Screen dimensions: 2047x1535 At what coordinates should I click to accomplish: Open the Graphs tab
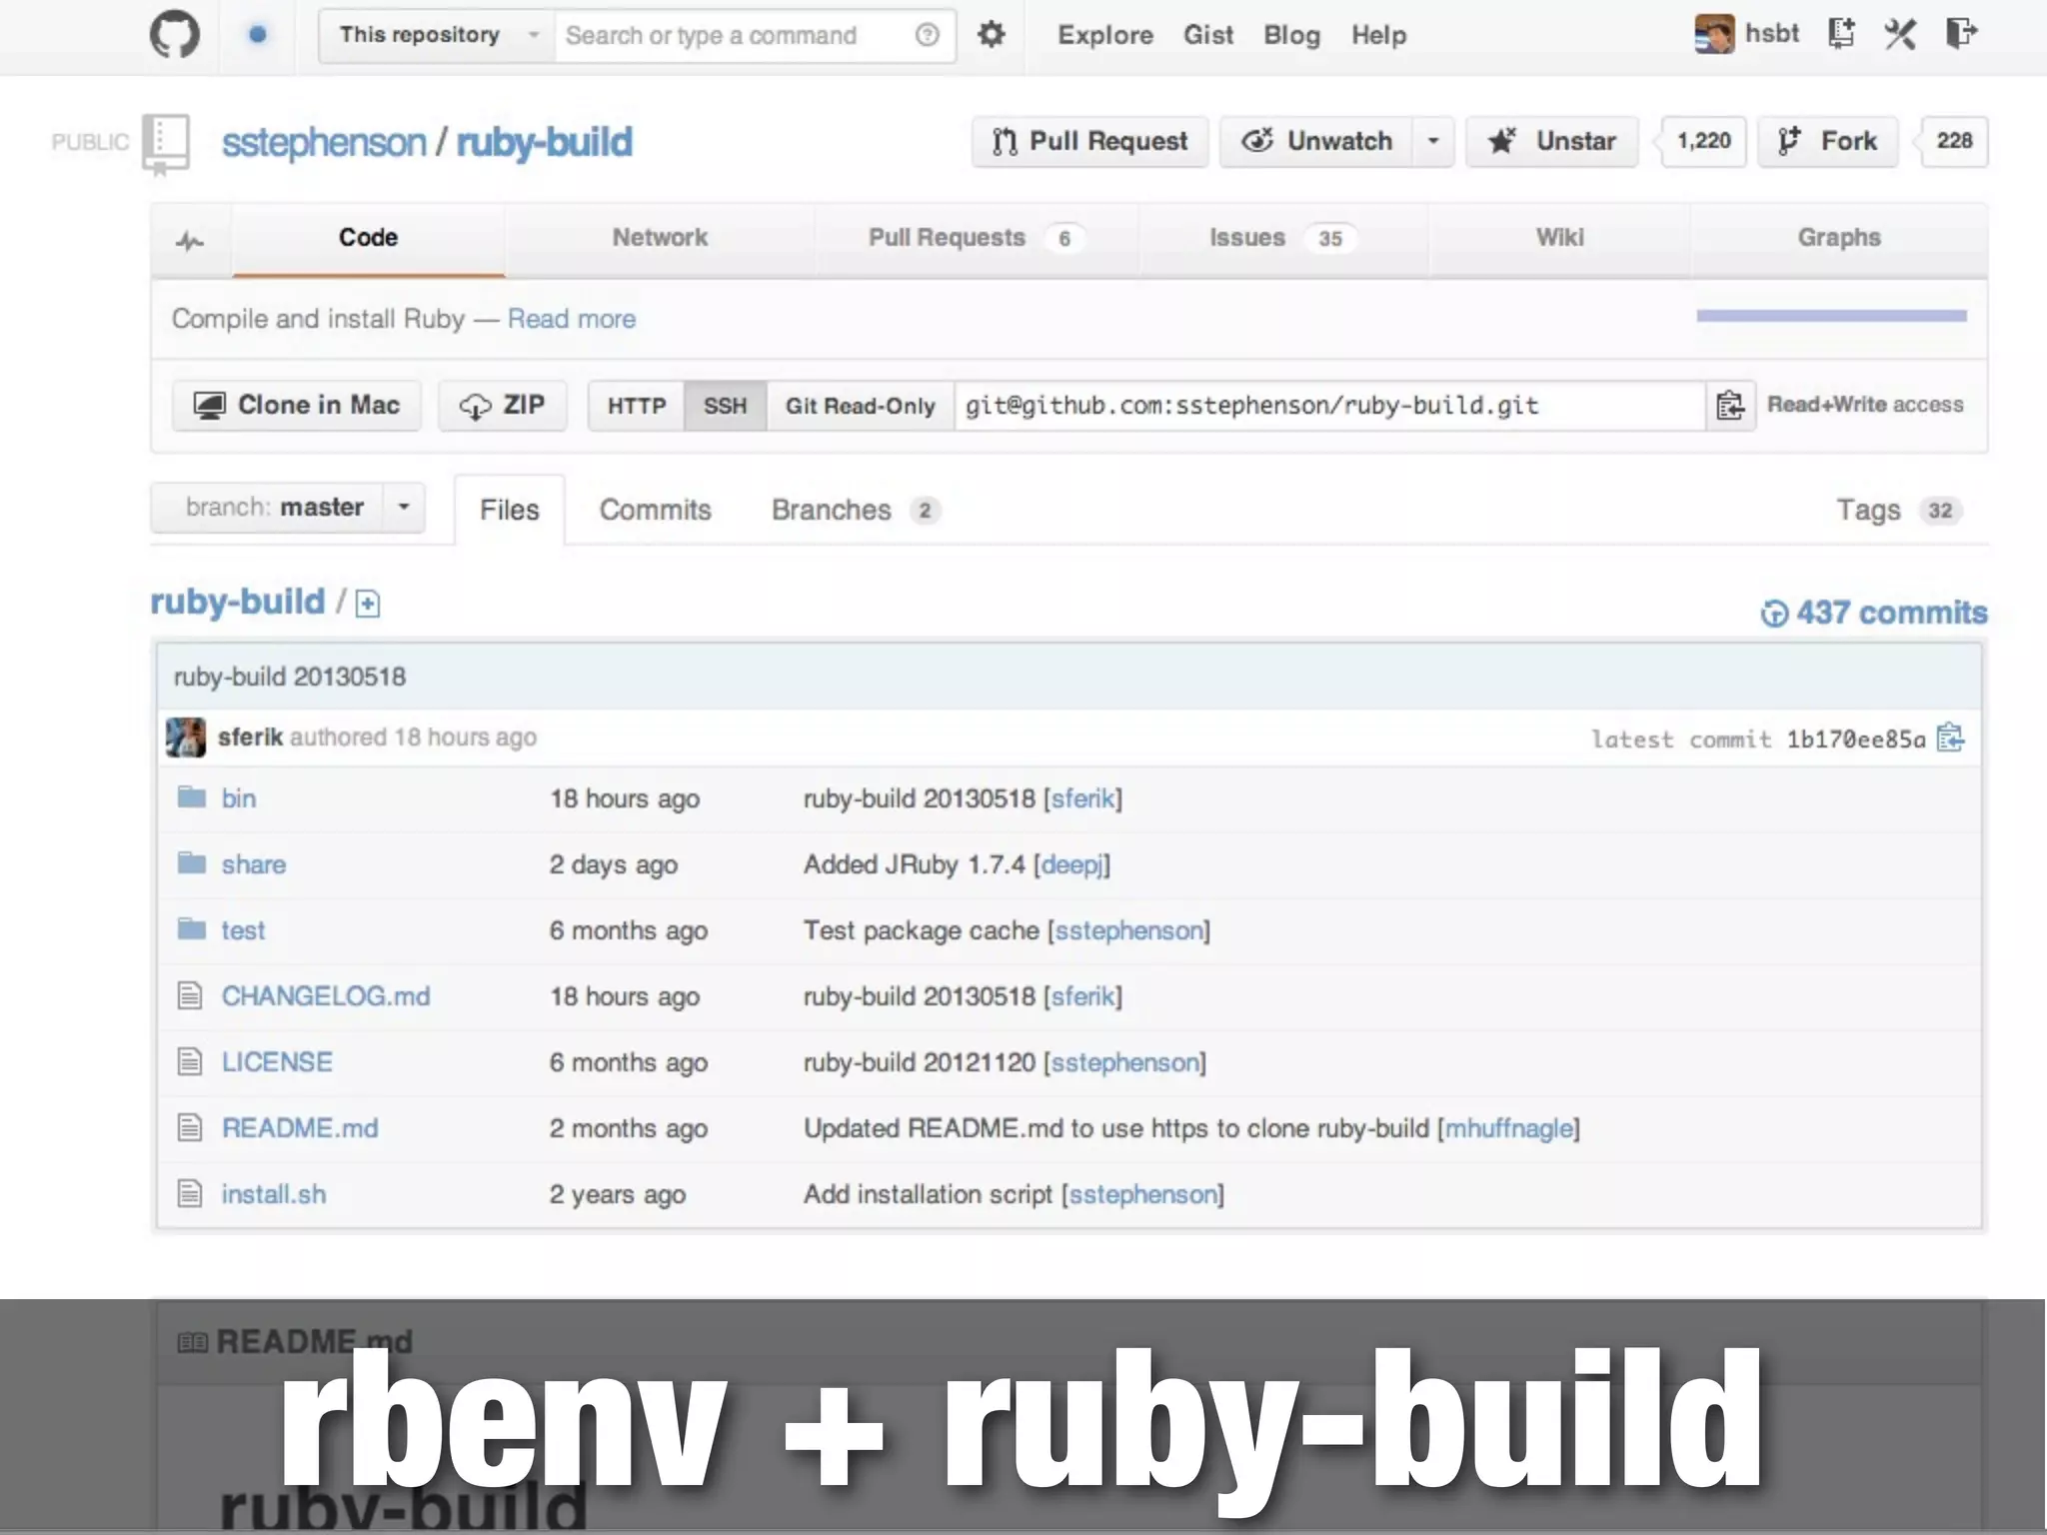point(1839,238)
